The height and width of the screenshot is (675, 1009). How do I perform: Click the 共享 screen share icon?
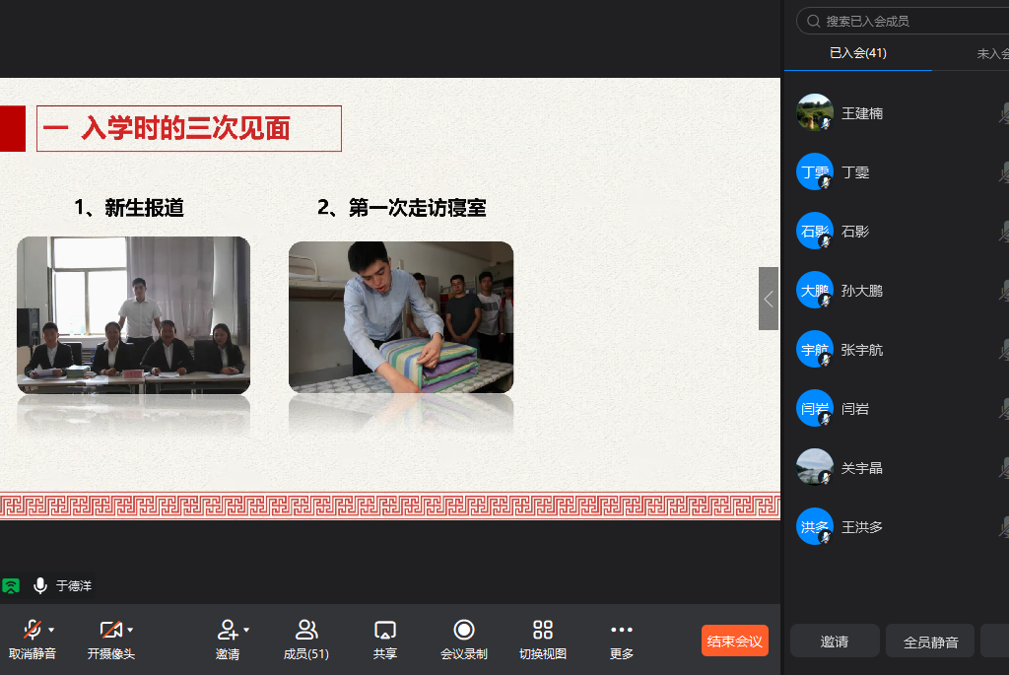[x=385, y=630]
